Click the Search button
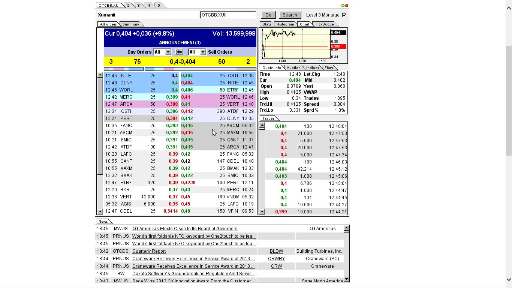Screen dimensions: 512x288 (x=290, y=15)
